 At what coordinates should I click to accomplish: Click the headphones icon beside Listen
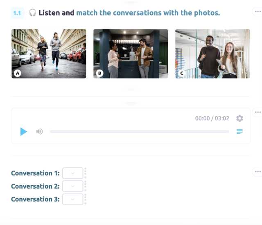(x=33, y=13)
